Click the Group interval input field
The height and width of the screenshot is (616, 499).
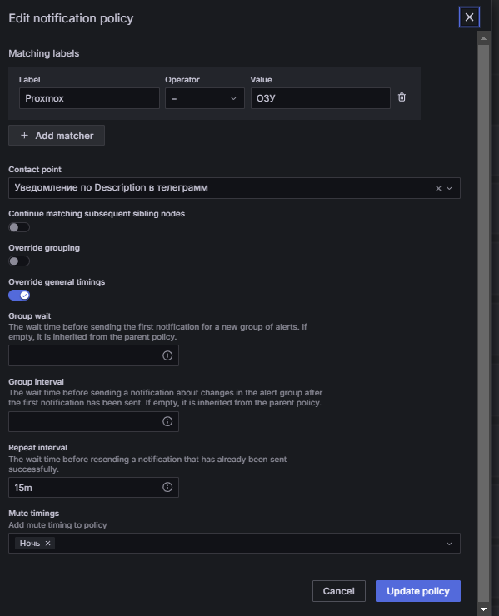pyautogui.click(x=93, y=421)
